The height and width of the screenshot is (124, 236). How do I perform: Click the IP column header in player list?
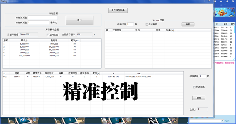pos(113,73)
